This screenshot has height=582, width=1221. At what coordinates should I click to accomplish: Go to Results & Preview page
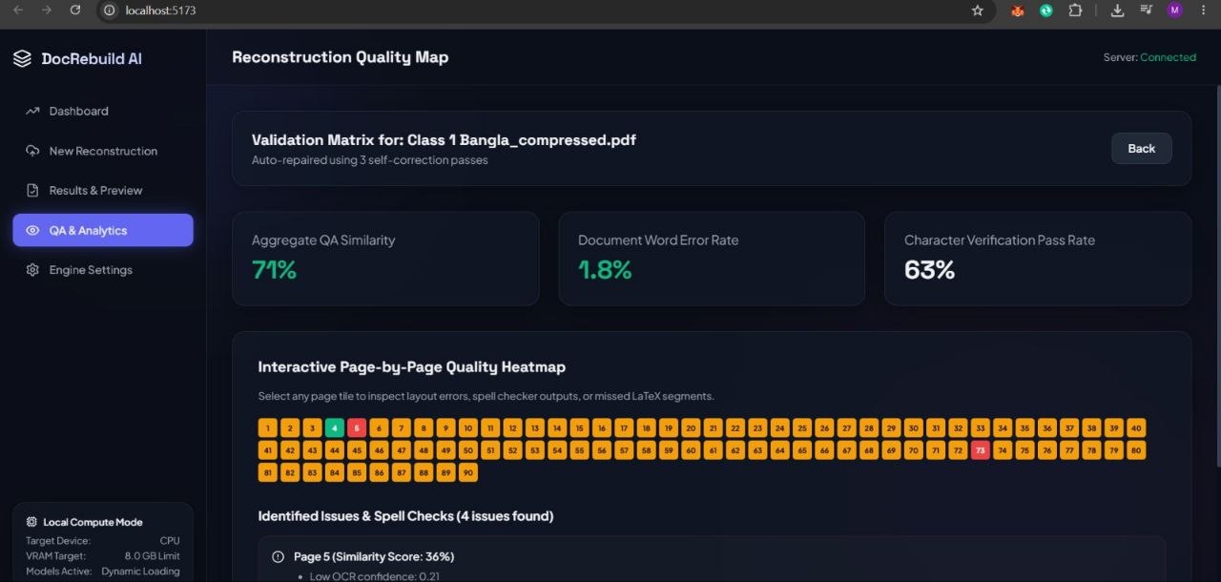pos(103,190)
